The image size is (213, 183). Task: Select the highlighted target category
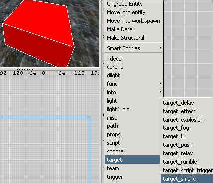133,160
